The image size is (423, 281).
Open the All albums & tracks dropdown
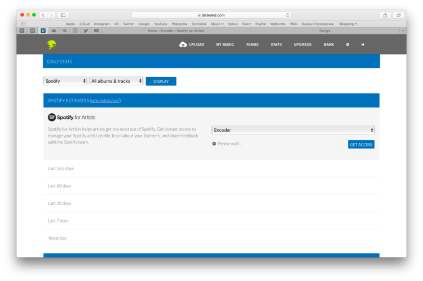click(x=116, y=81)
